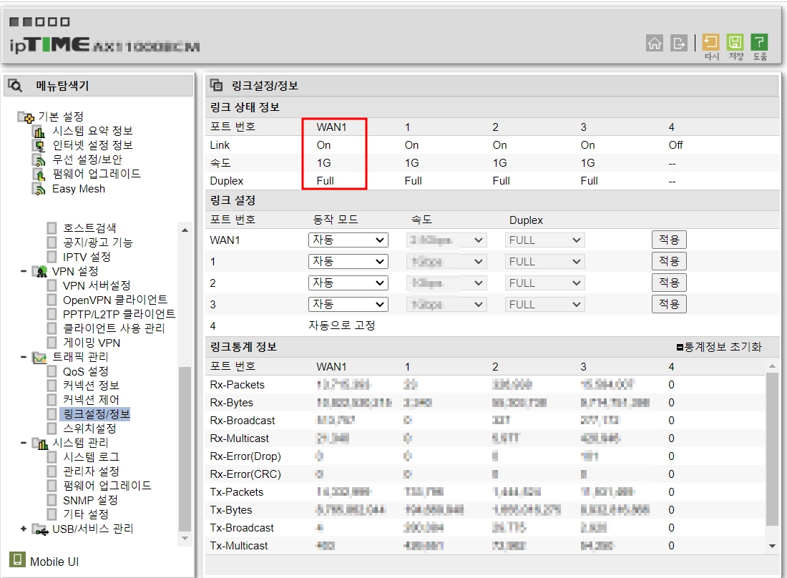Open the IPTV 설정 menu item
This screenshot has width=787, height=578.
(87, 257)
